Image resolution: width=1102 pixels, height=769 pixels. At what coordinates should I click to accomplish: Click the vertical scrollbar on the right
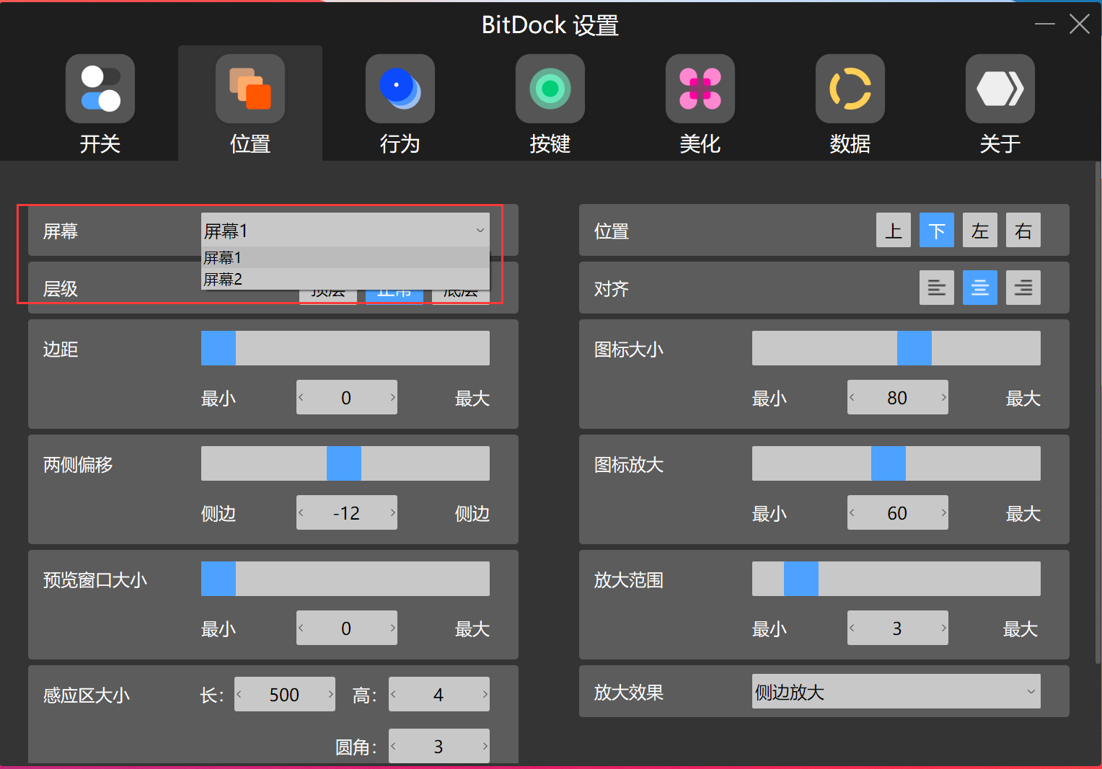coord(1098,412)
